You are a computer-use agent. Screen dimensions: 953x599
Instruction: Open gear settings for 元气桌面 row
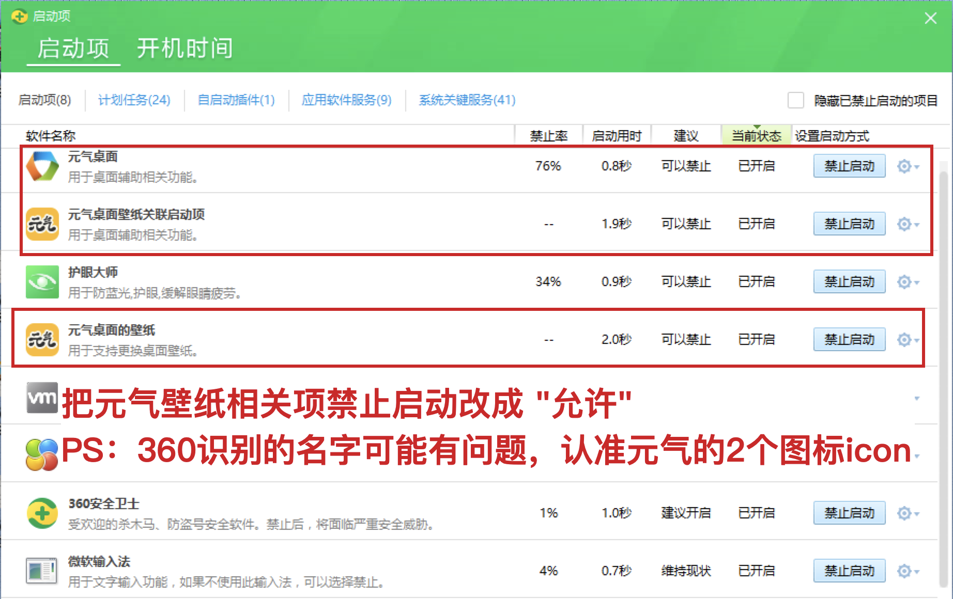point(904,166)
